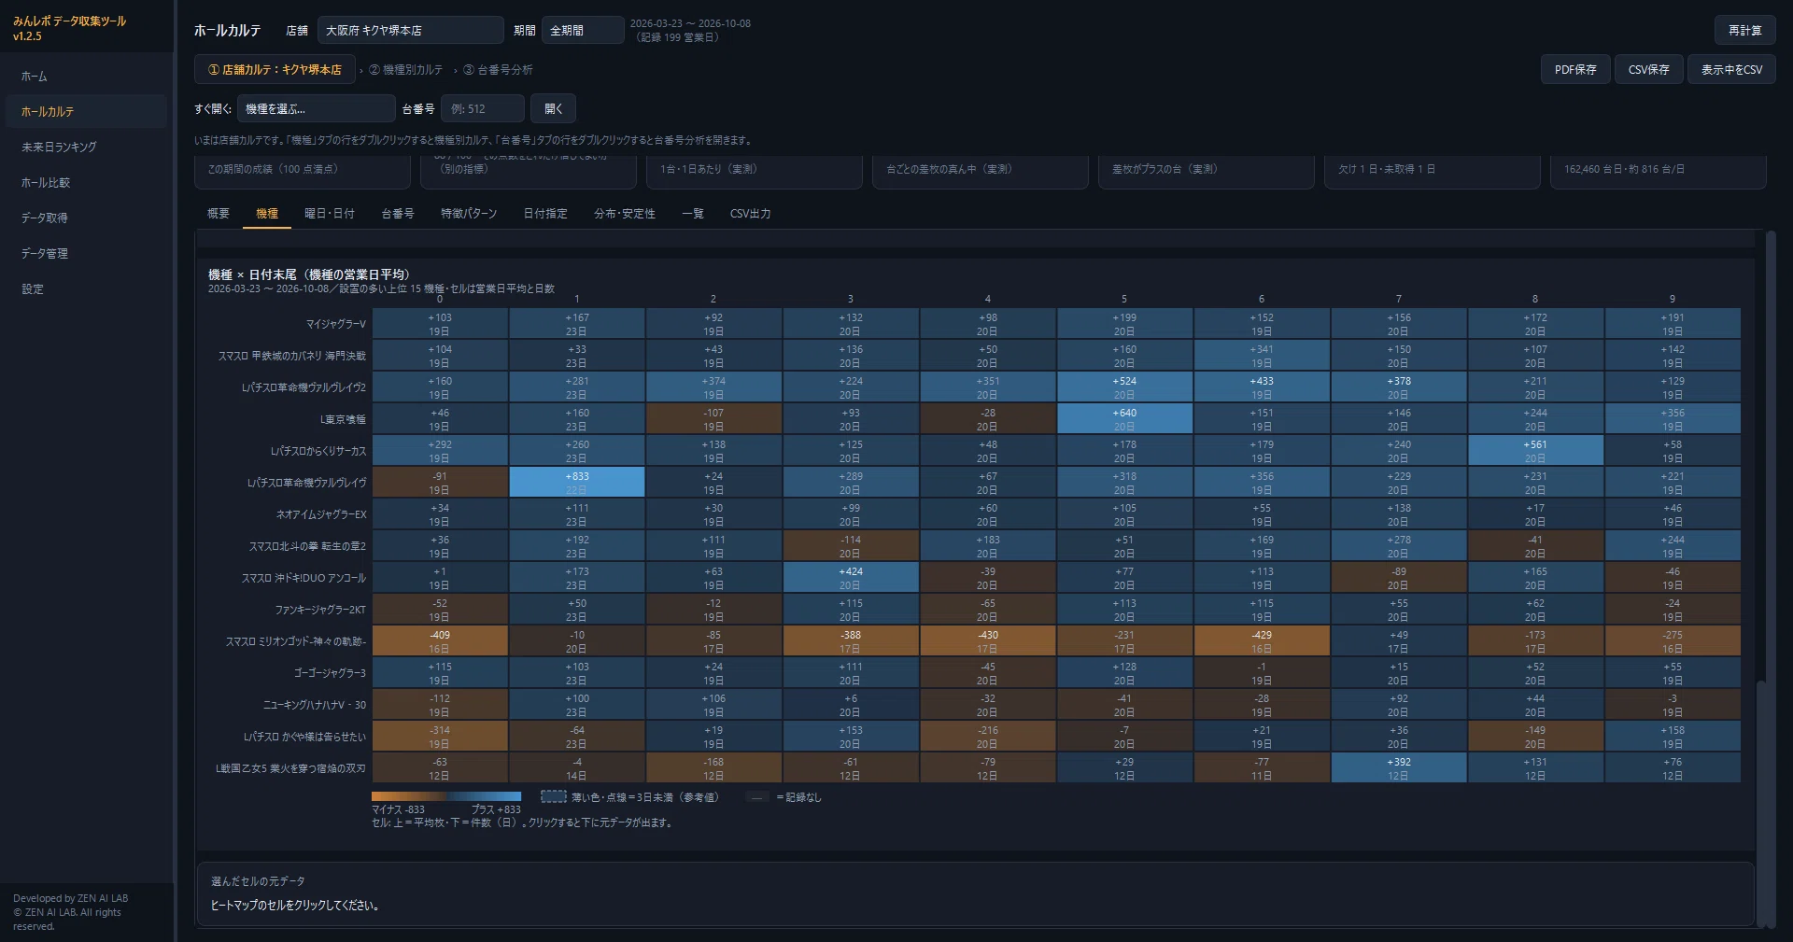
Task: Click the 開く button
Action: tap(553, 108)
